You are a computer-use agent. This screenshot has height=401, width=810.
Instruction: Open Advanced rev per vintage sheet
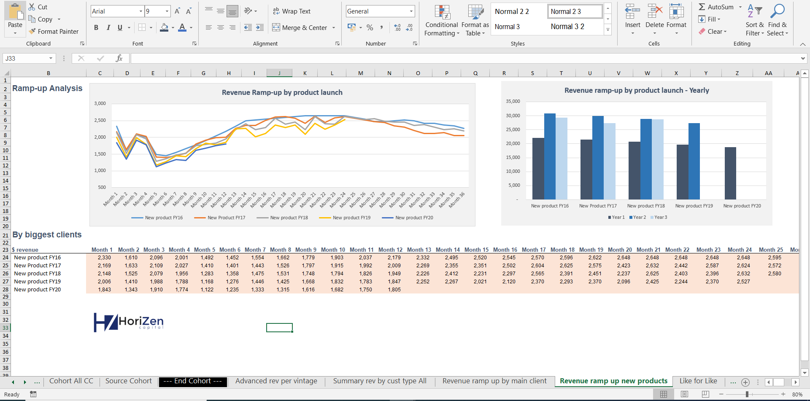(x=276, y=381)
